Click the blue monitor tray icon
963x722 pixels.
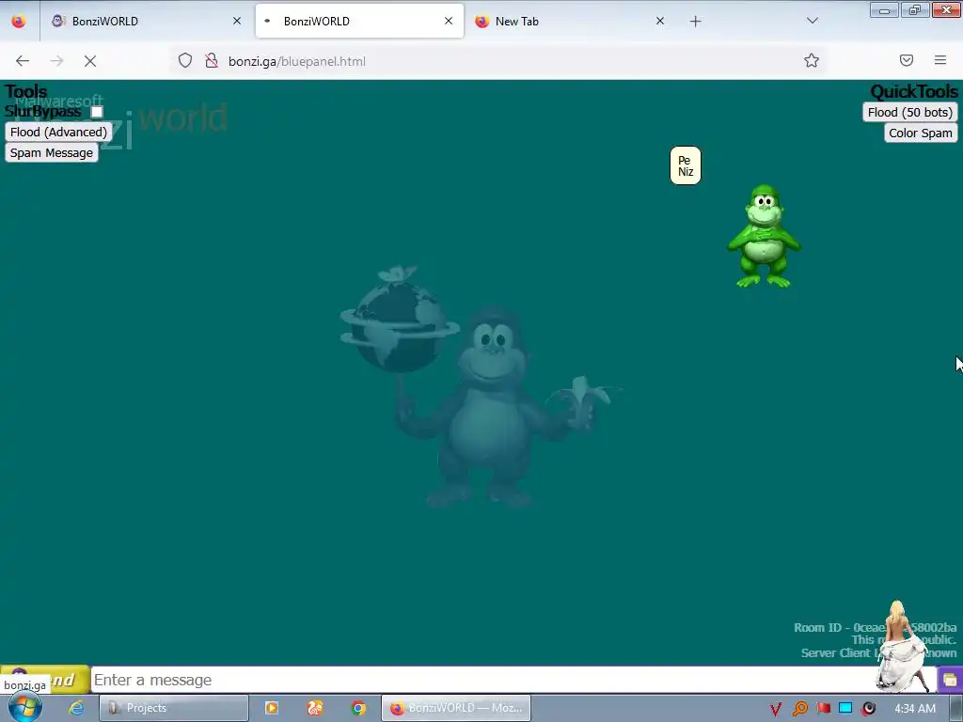[845, 708]
